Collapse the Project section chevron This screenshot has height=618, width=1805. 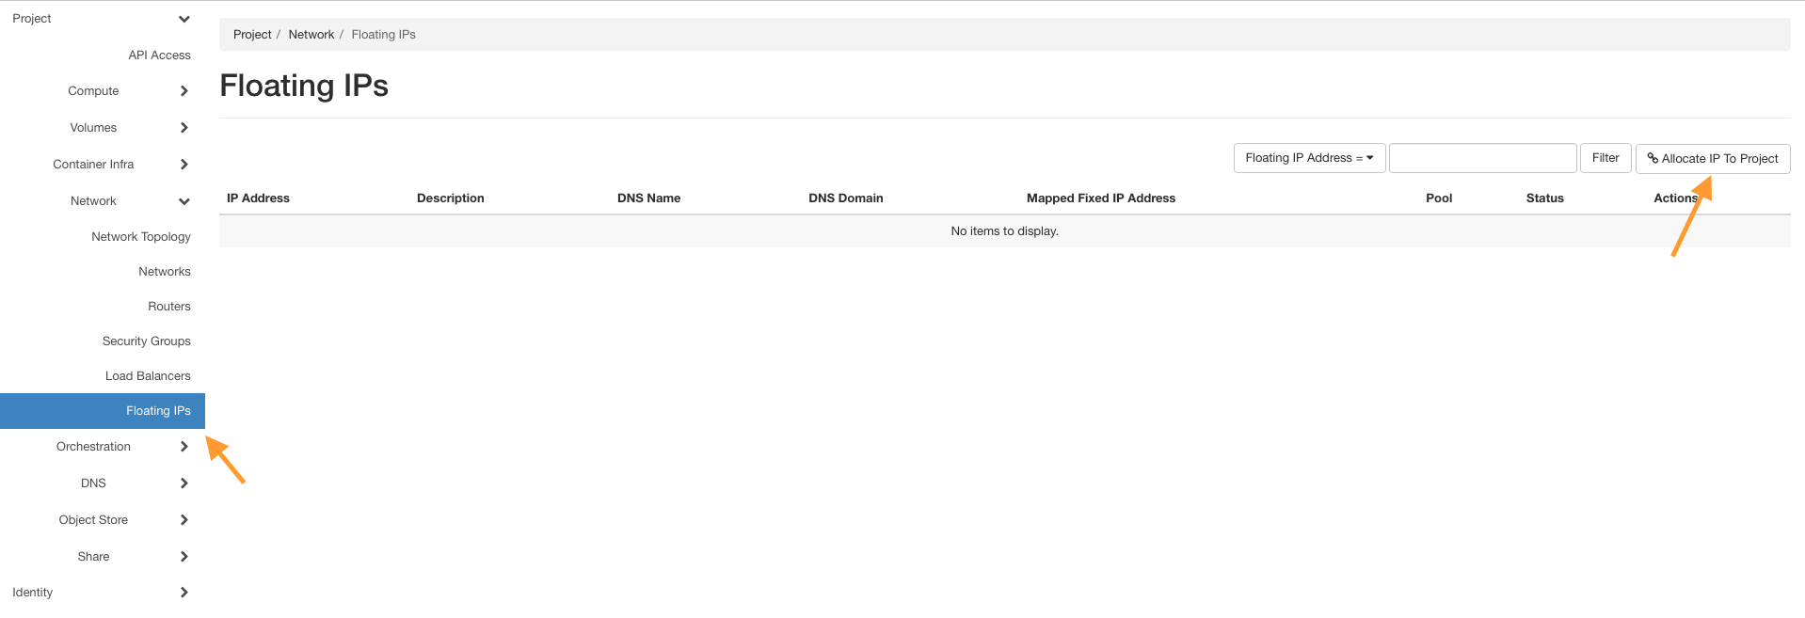(184, 19)
